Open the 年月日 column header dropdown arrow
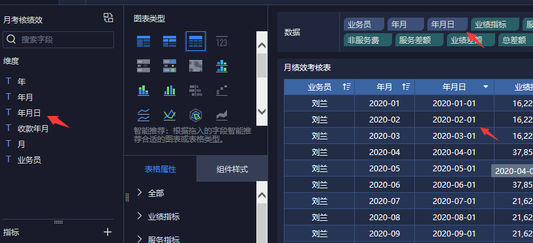 tap(486, 87)
